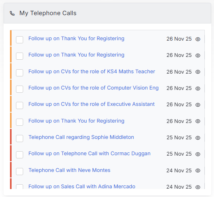
Task: Check the Sophie Middleton call checkbox
Action: tap(20, 138)
